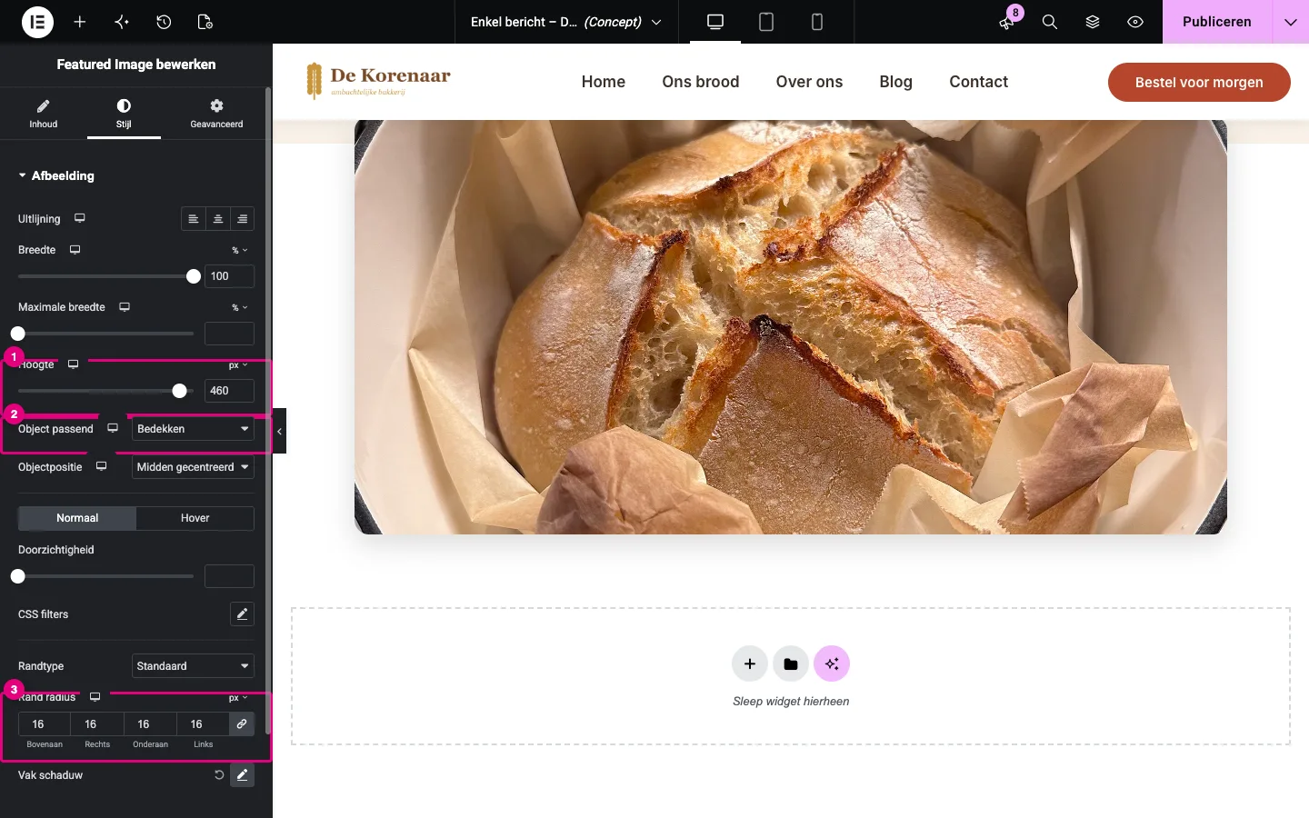1309x818 pixels.
Task: Open the Objectpositie dropdown
Action: (193, 467)
